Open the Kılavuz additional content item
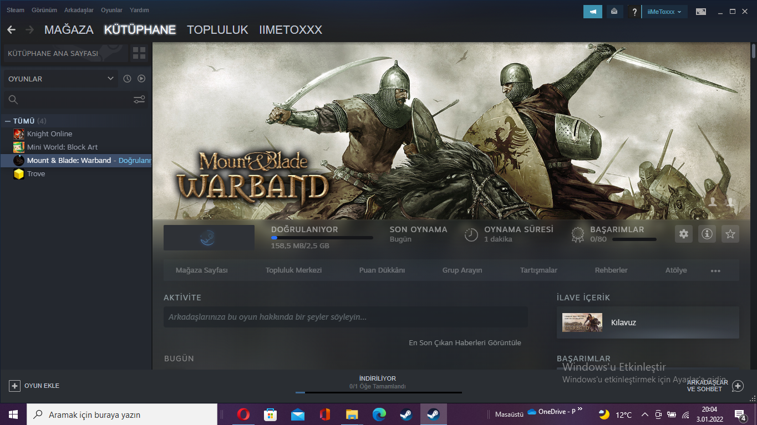 point(648,322)
